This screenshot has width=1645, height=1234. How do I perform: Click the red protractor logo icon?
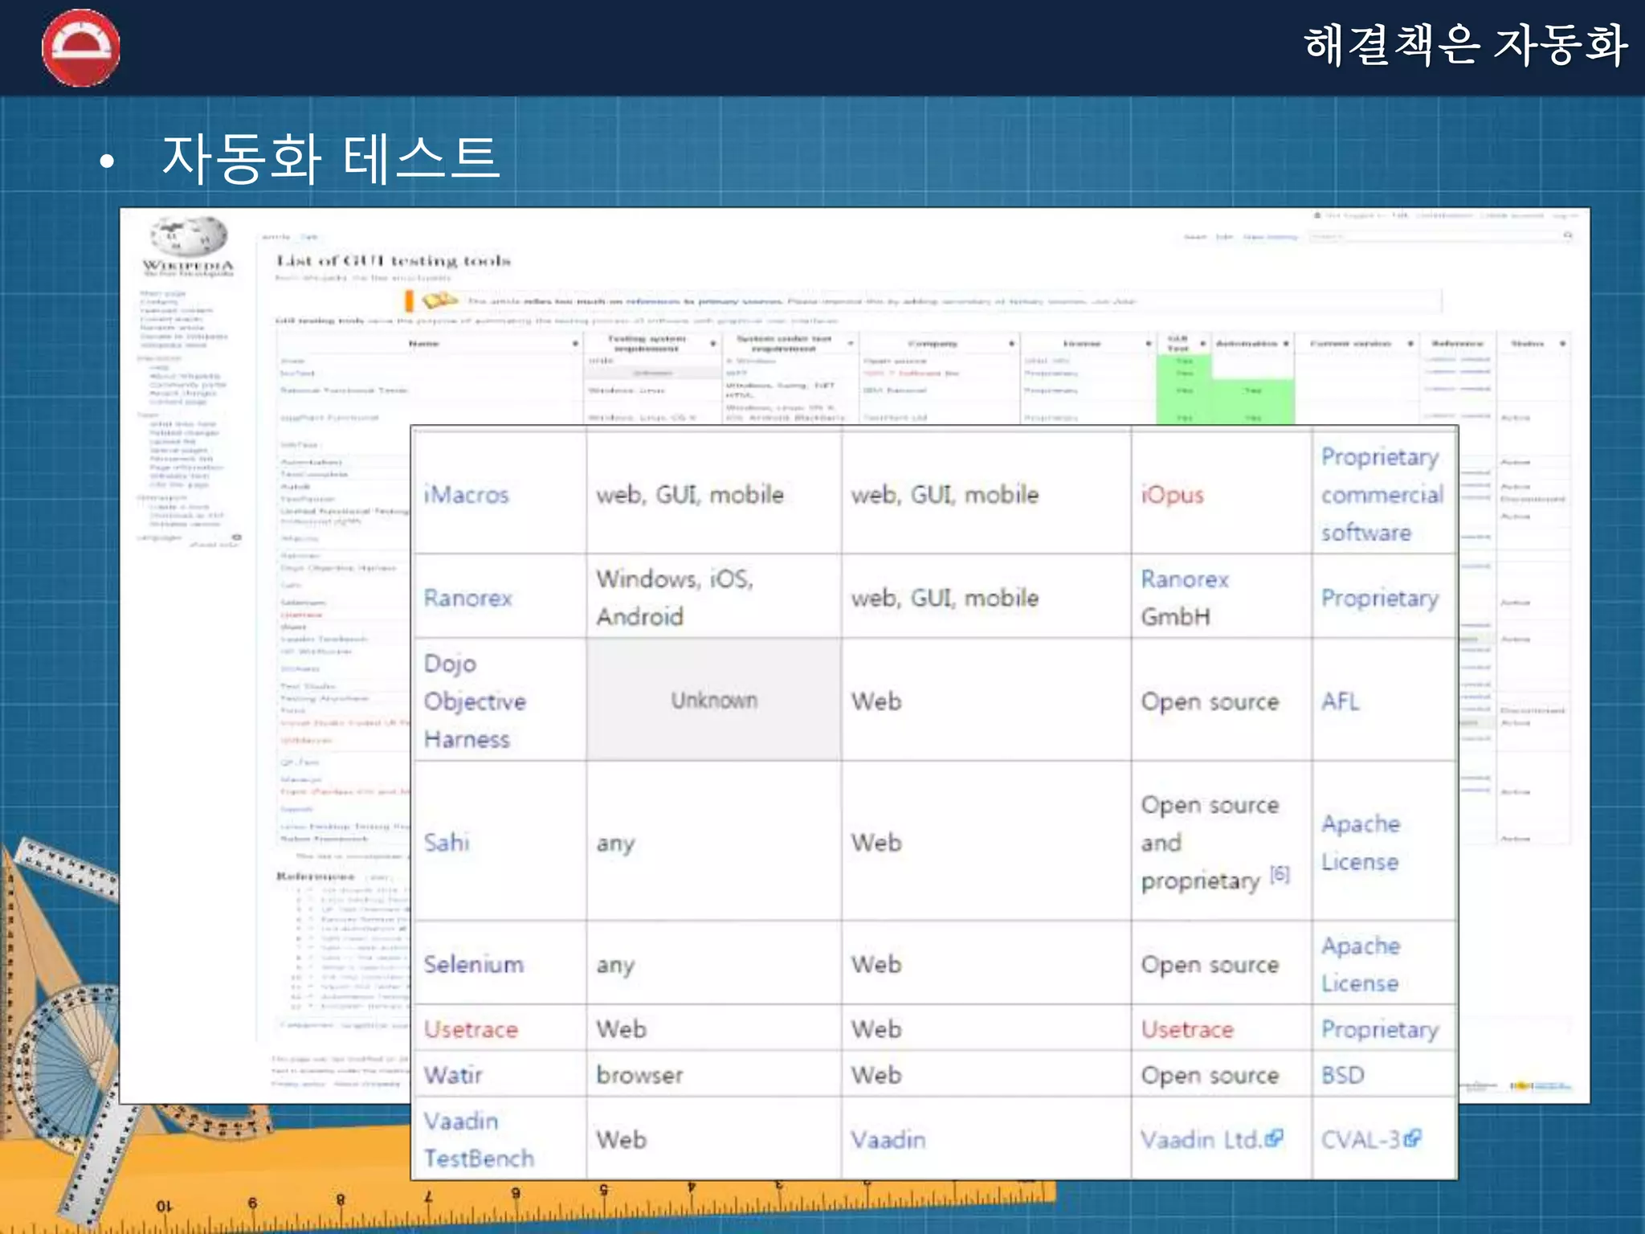coord(80,47)
